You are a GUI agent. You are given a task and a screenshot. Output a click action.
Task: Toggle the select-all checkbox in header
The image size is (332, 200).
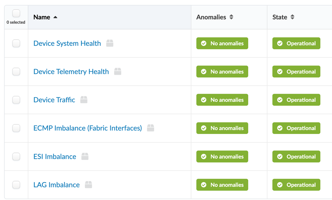coord(16,14)
